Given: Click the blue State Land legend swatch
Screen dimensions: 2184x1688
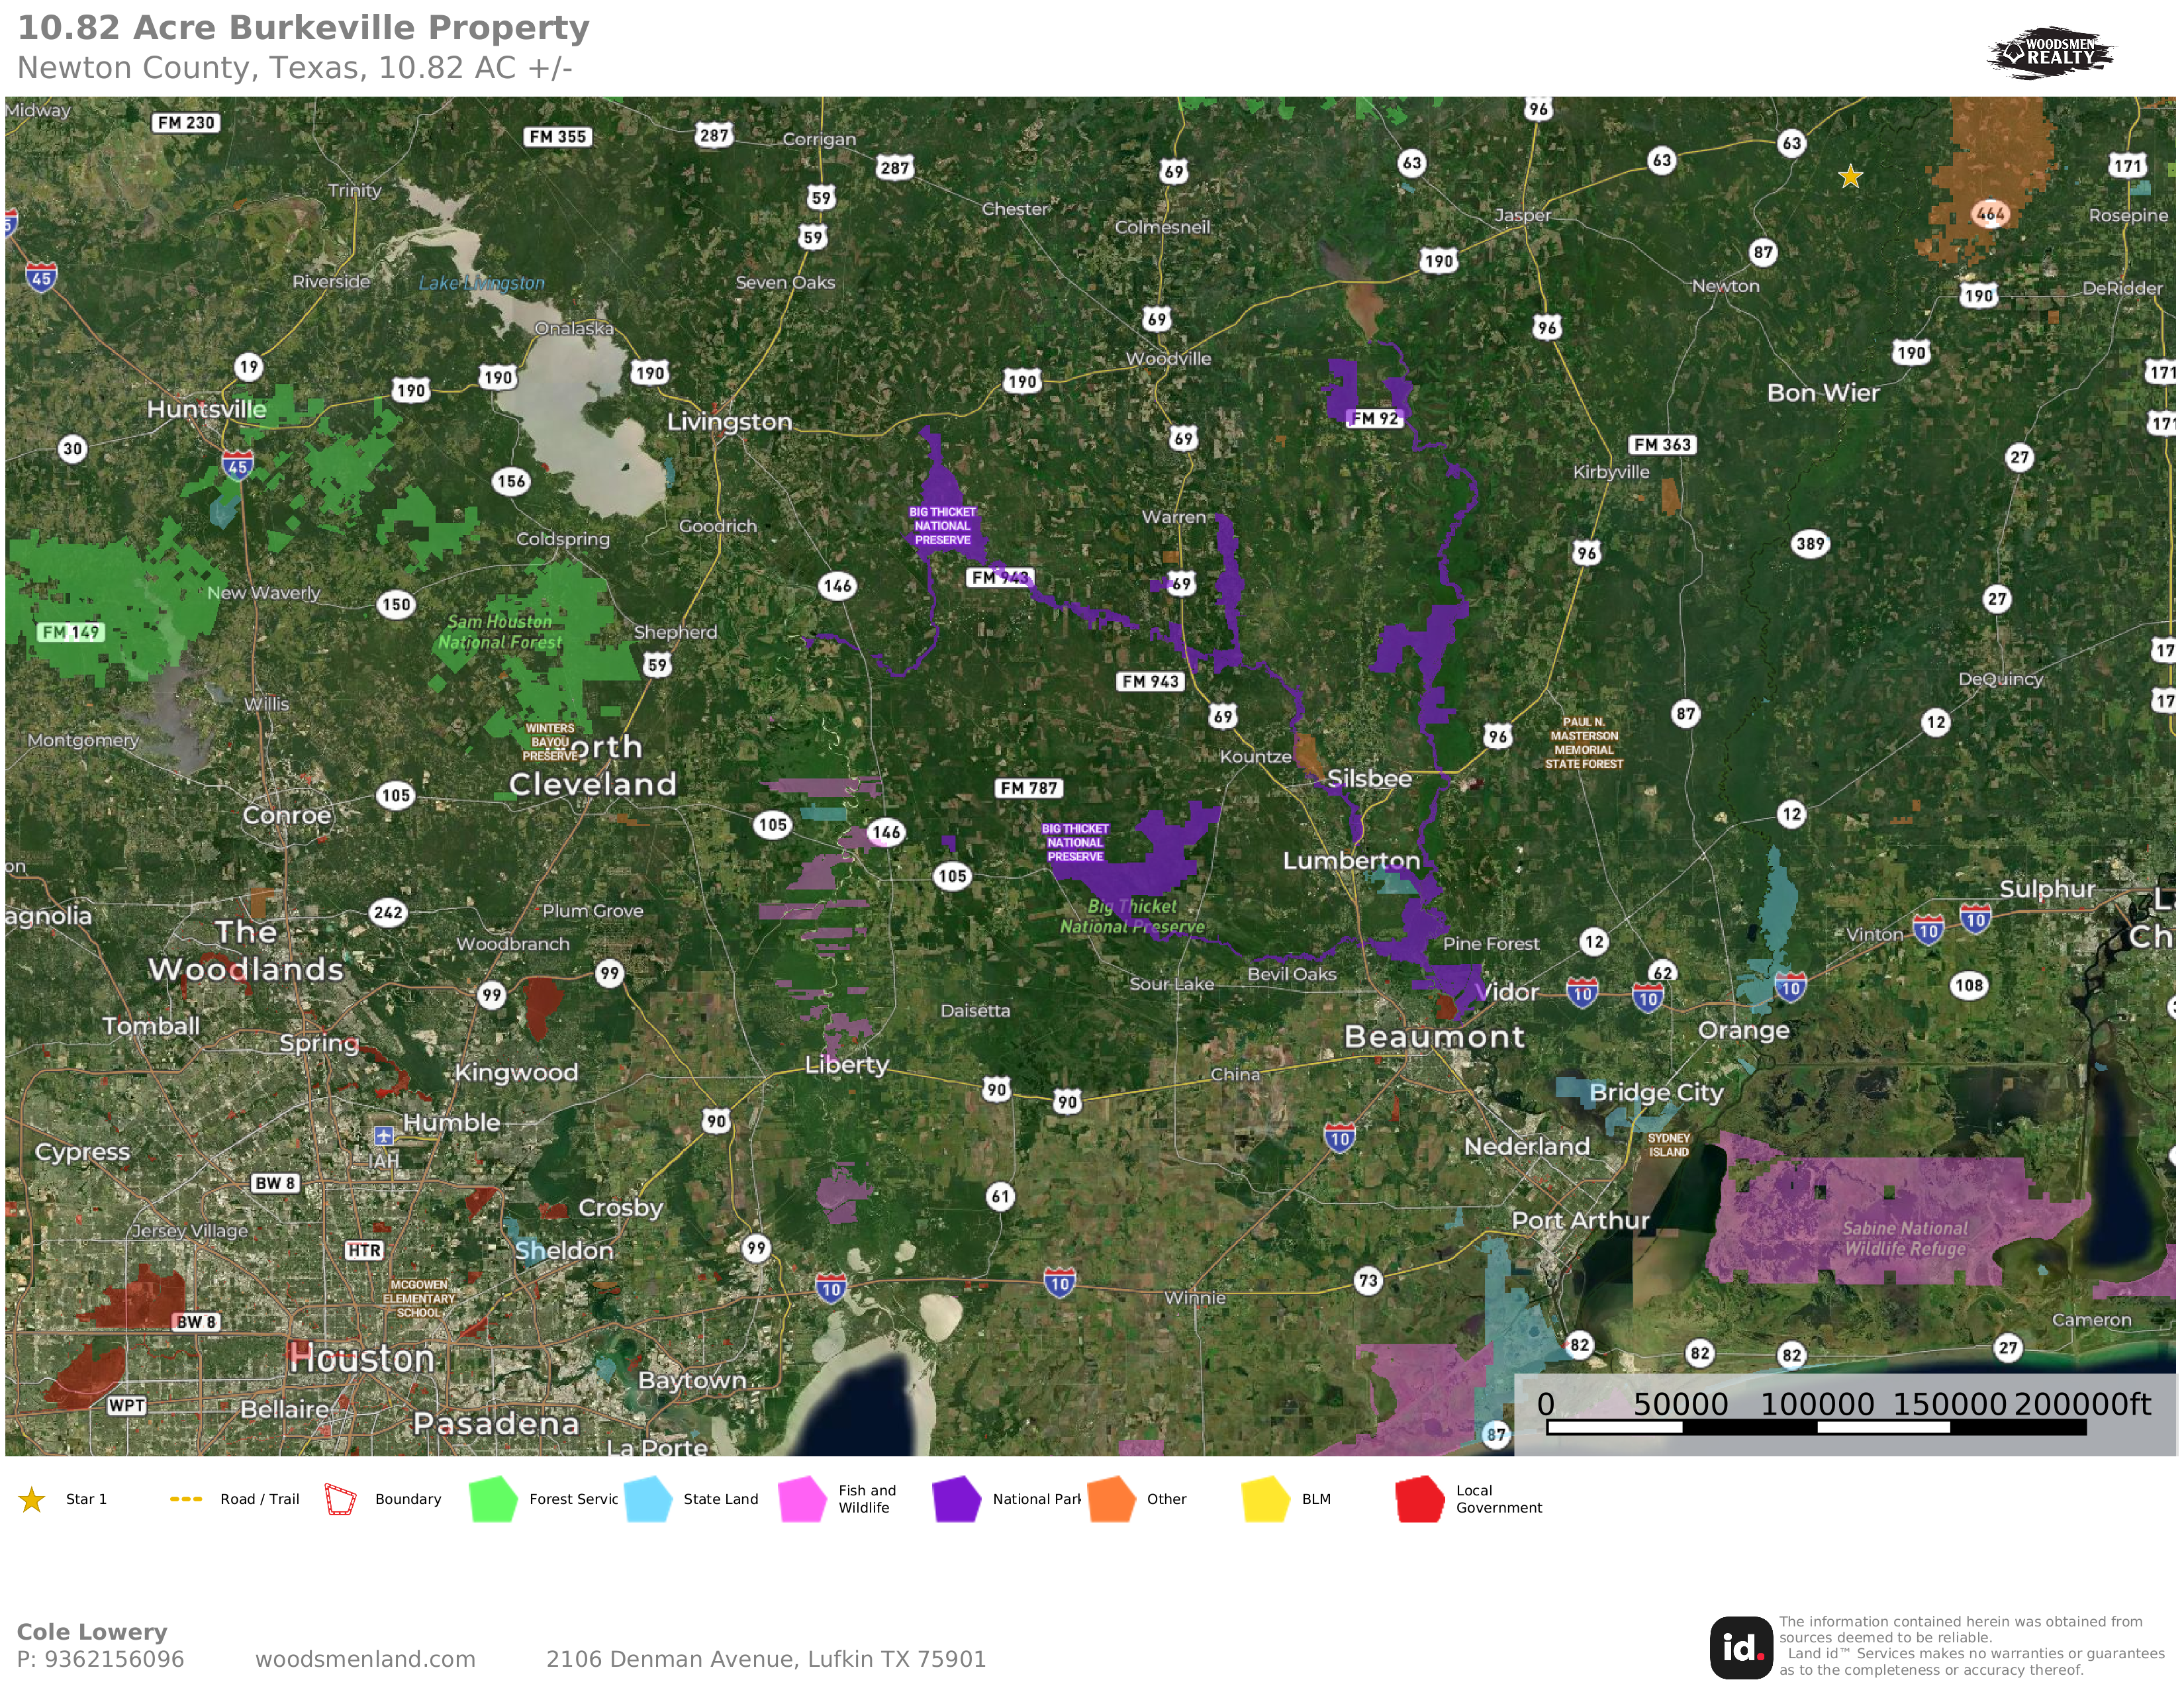Looking at the screenshot, I should click(x=648, y=1499).
